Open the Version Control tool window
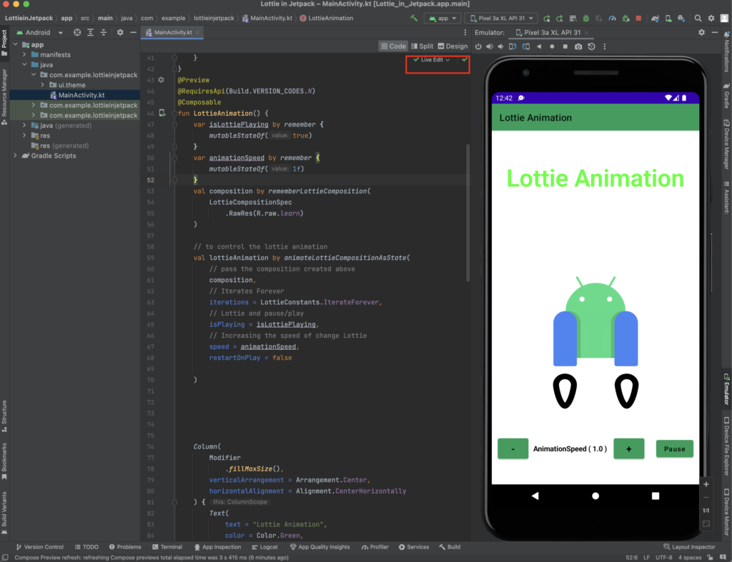Image resolution: width=732 pixels, height=562 pixels. (x=40, y=547)
